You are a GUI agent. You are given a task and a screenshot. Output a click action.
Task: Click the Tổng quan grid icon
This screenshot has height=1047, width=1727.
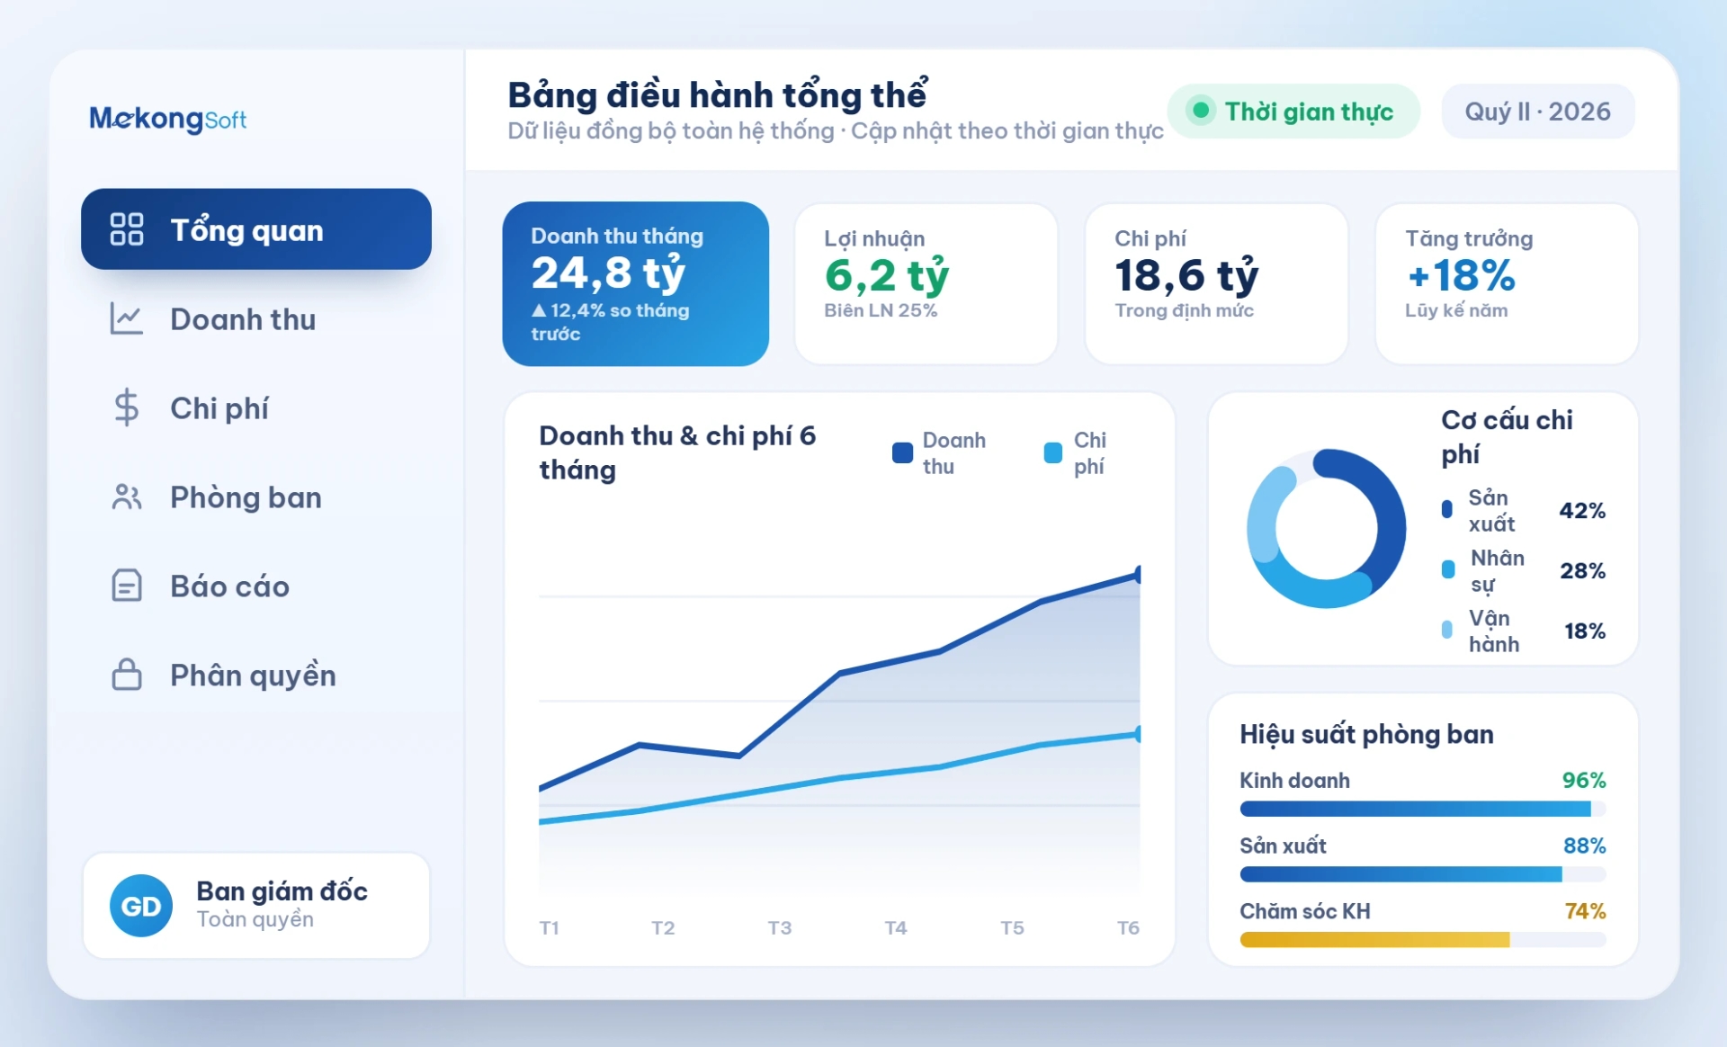(x=126, y=229)
